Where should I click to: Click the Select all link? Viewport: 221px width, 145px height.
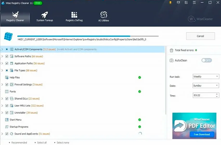42,143
